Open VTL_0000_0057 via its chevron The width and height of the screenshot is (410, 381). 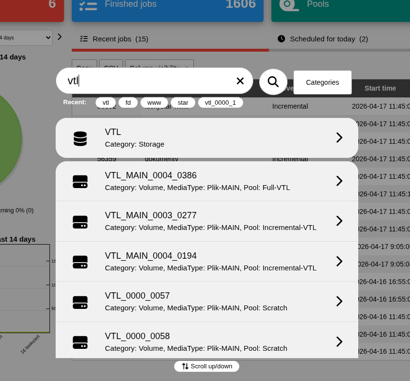point(339,302)
